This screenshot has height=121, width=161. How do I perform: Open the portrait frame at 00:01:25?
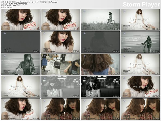pos(60,42)
